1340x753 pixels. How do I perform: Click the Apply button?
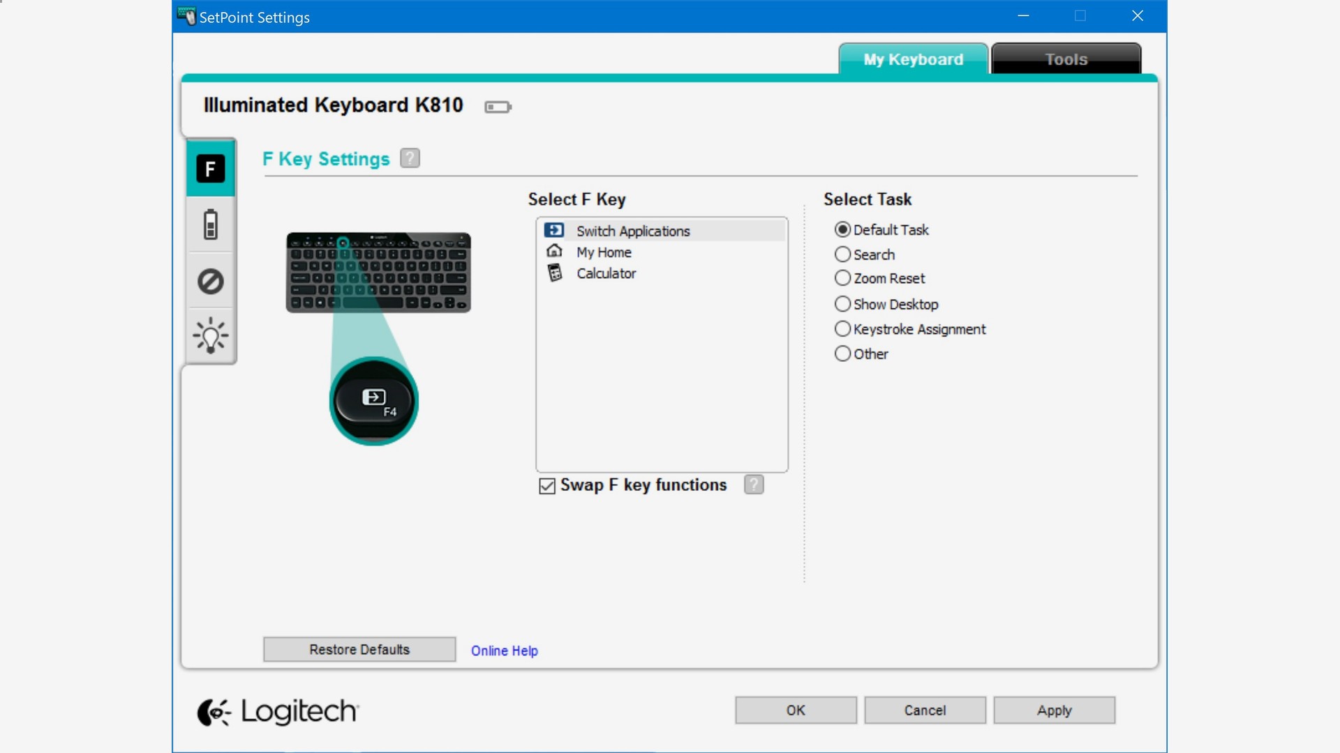click(1054, 710)
